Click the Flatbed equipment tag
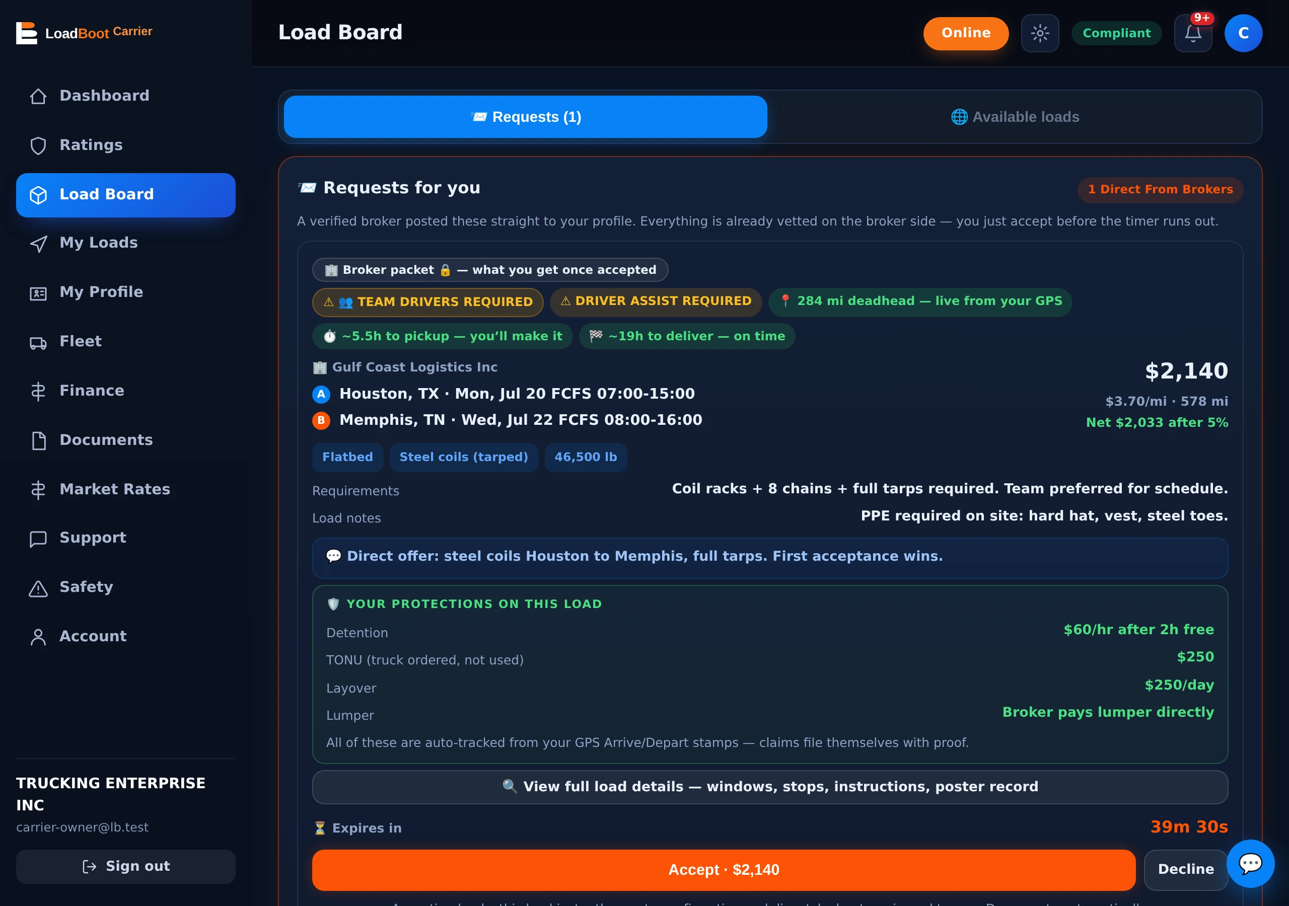Viewport: 1289px width, 906px height. pyautogui.click(x=347, y=457)
